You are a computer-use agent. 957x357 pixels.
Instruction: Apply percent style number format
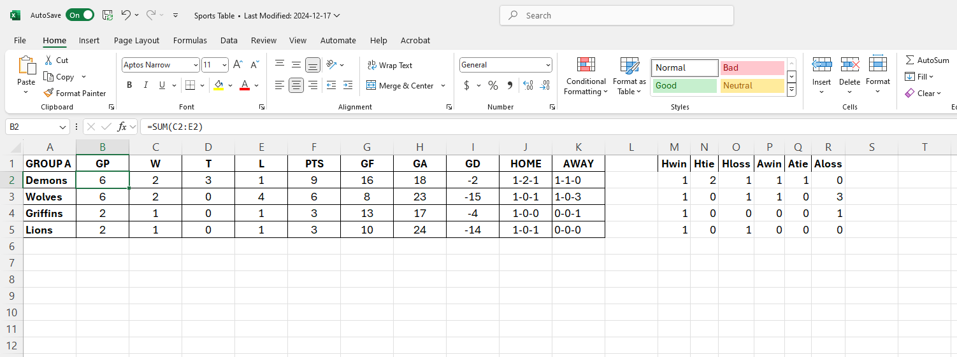pyautogui.click(x=493, y=85)
